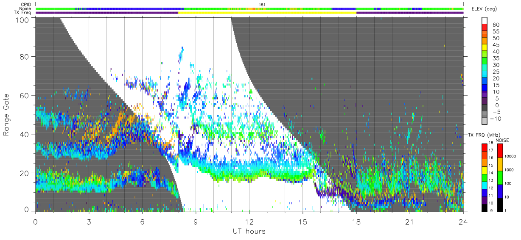Click the '80' tick on Range Gate axis
This screenshot has height=240, width=521.
[x=24, y=57]
